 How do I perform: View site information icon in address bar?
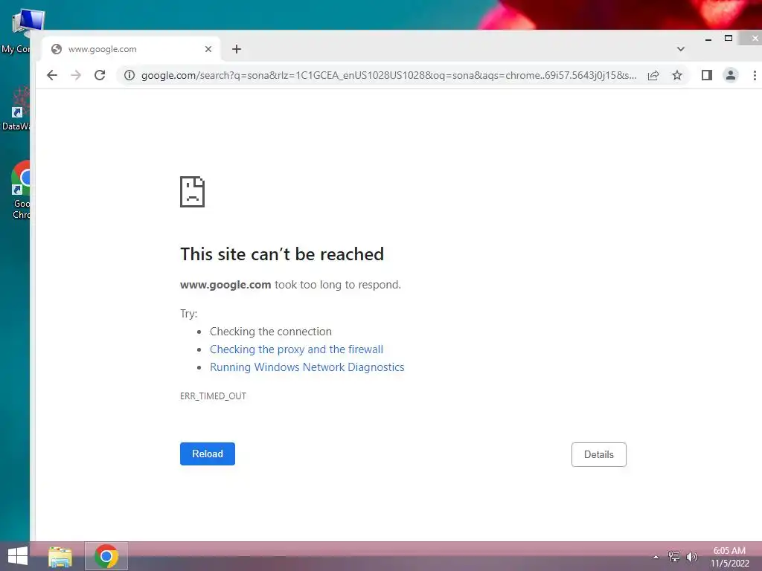coord(129,75)
